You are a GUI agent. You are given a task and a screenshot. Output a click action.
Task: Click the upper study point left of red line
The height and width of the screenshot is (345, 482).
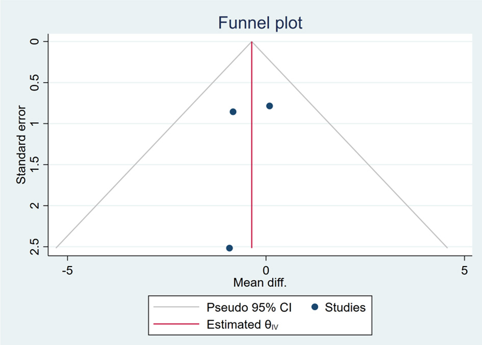(233, 112)
